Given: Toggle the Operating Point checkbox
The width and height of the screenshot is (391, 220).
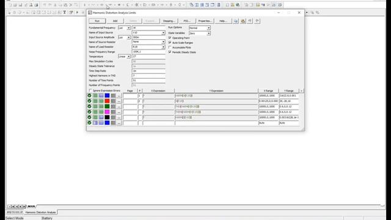Looking at the screenshot, I should pos(170,38).
